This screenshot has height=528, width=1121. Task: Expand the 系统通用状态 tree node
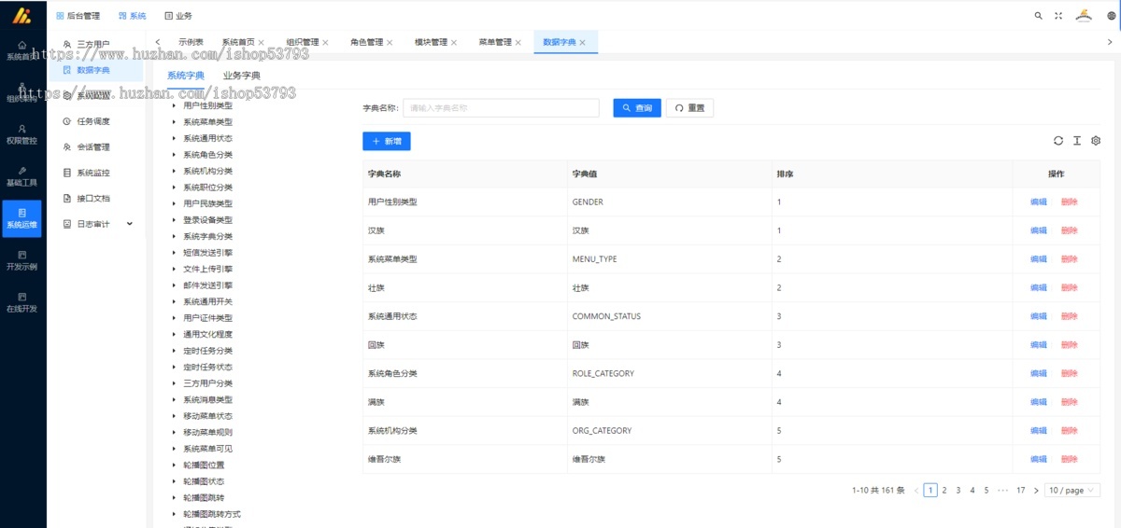tap(174, 139)
